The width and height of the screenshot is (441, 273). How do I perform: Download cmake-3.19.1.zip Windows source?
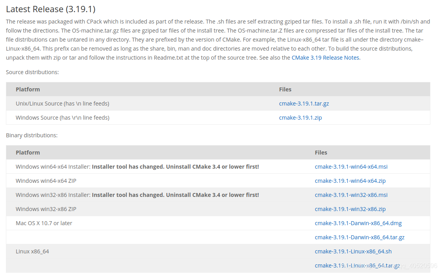point(300,118)
